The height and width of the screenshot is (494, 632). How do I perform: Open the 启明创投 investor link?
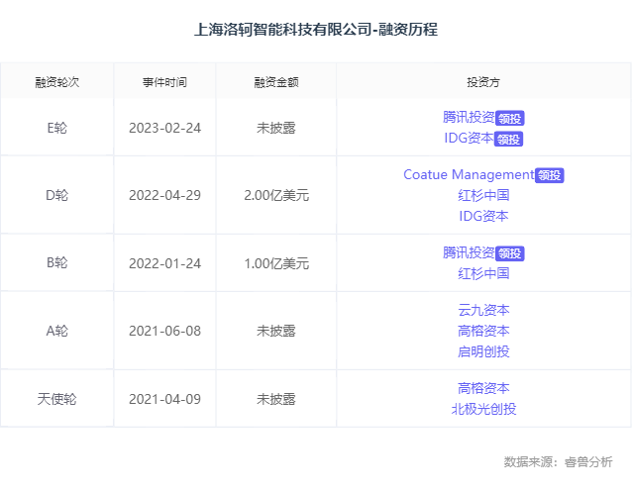point(483,351)
